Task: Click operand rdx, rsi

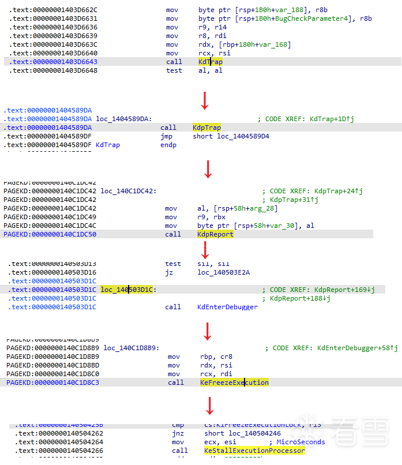Action: (216, 365)
